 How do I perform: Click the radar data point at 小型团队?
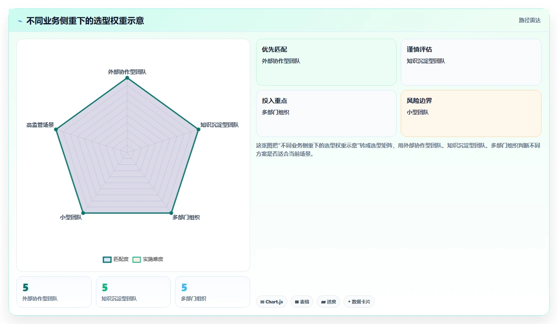tap(83, 213)
